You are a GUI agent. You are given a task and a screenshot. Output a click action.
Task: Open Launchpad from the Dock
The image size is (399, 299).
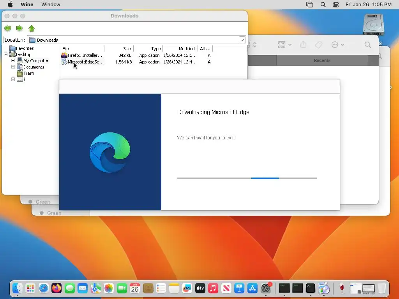coord(30,288)
